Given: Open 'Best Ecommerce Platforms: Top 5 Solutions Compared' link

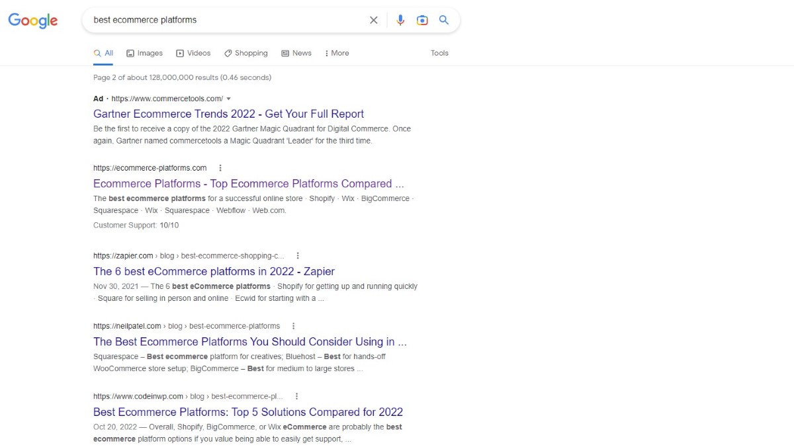Looking at the screenshot, I should 248,412.
